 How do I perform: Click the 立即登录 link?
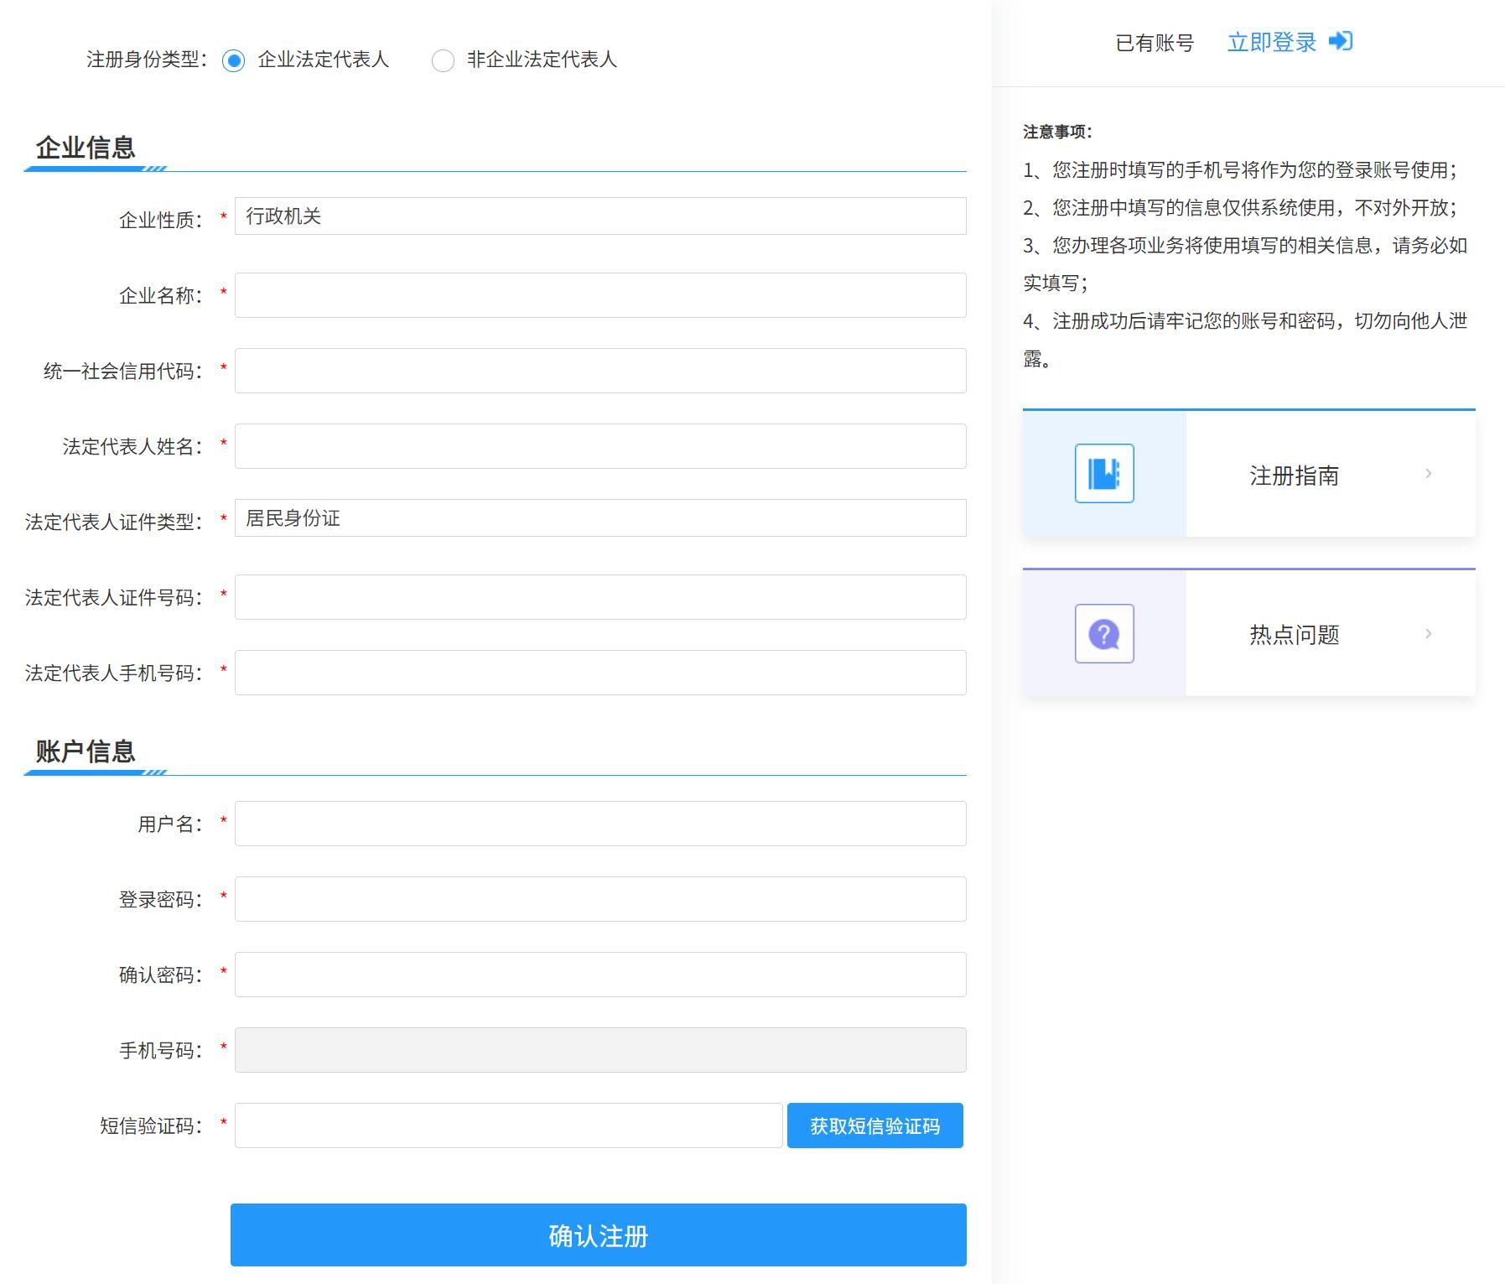tap(1272, 43)
